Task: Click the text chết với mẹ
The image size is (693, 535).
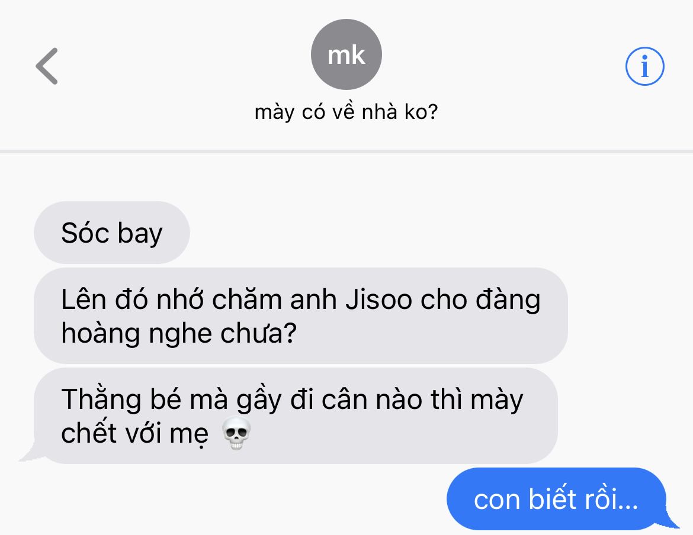Action: pyautogui.click(x=135, y=433)
